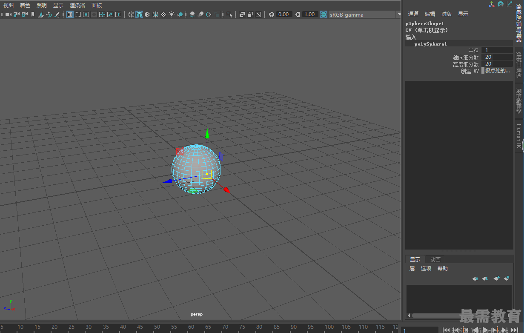Open the 建模工具包 side tab
The image size is (524, 333).
tap(518, 65)
